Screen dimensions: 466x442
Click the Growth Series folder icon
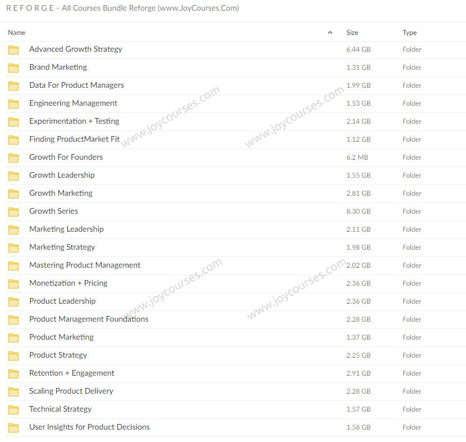(13, 211)
